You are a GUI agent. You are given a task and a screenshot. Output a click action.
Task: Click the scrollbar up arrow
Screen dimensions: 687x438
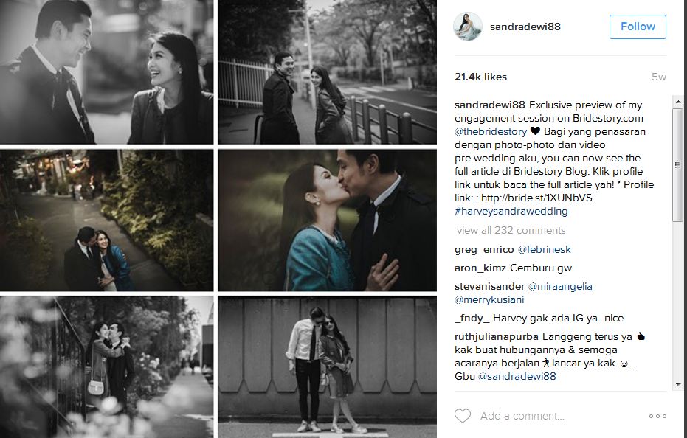point(678,102)
